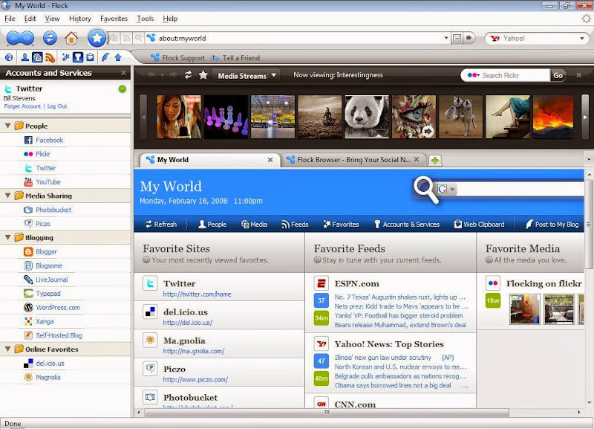This screenshot has height=429, width=594.
Task: Open the My World globe toolbar icon
Action: [9, 57]
